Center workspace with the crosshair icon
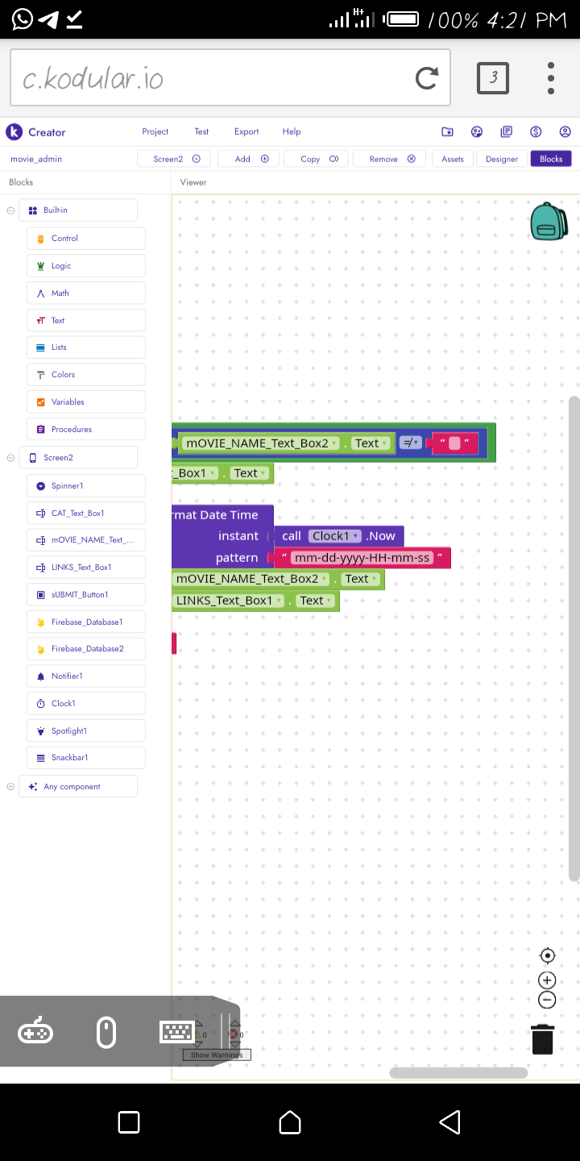The width and height of the screenshot is (580, 1161). click(547, 955)
